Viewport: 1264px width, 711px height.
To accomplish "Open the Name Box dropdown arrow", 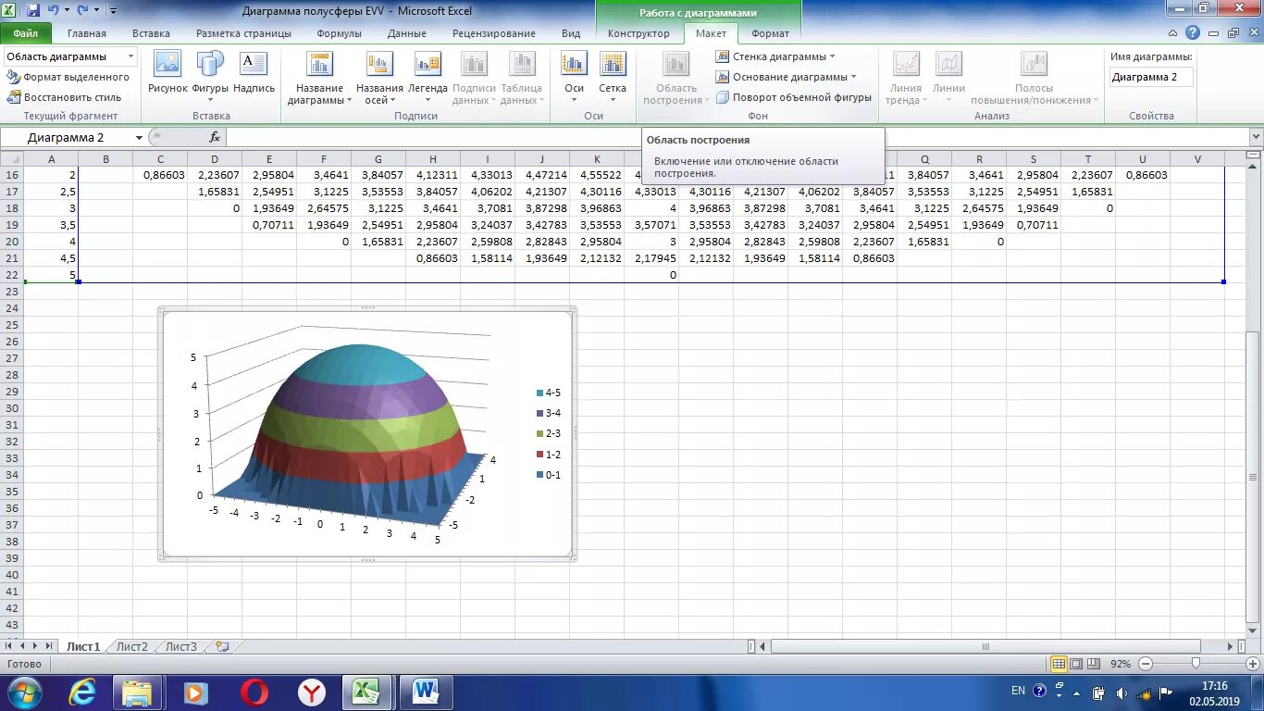I will (139, 138).
